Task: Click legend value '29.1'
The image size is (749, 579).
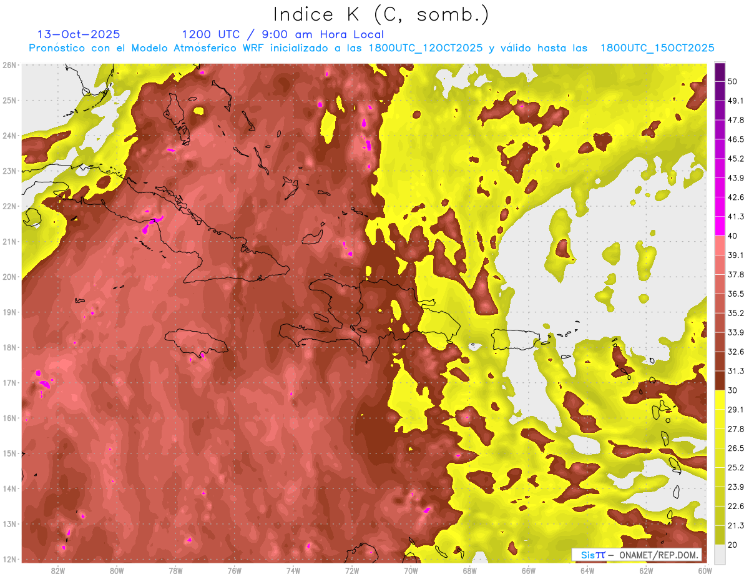Action: (x=736, y=410)
